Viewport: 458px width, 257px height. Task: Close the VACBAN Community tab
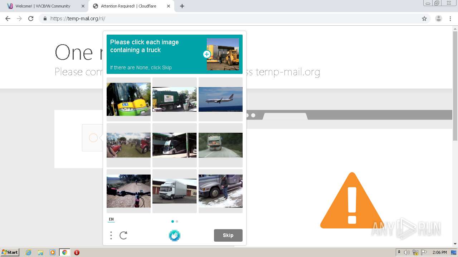coord(83,6)
